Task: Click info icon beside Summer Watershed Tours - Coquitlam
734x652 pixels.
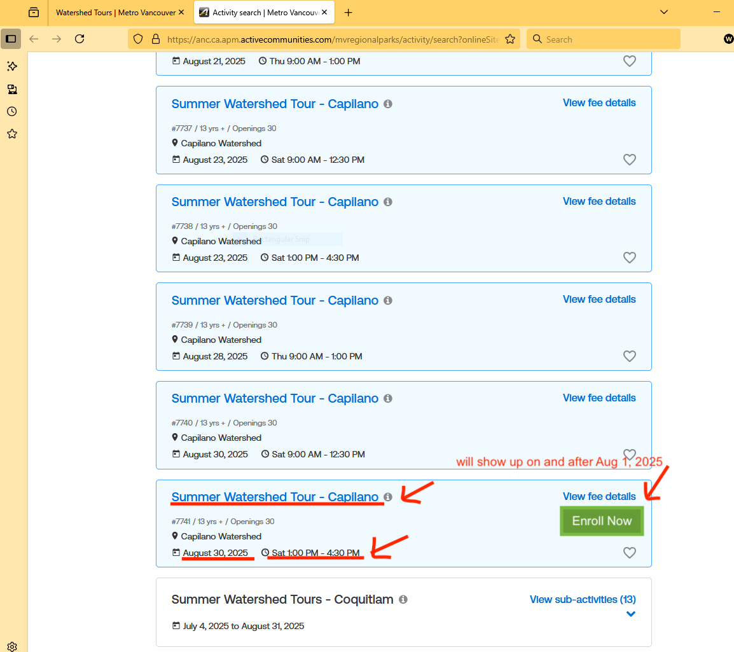Action: [403, 600]
